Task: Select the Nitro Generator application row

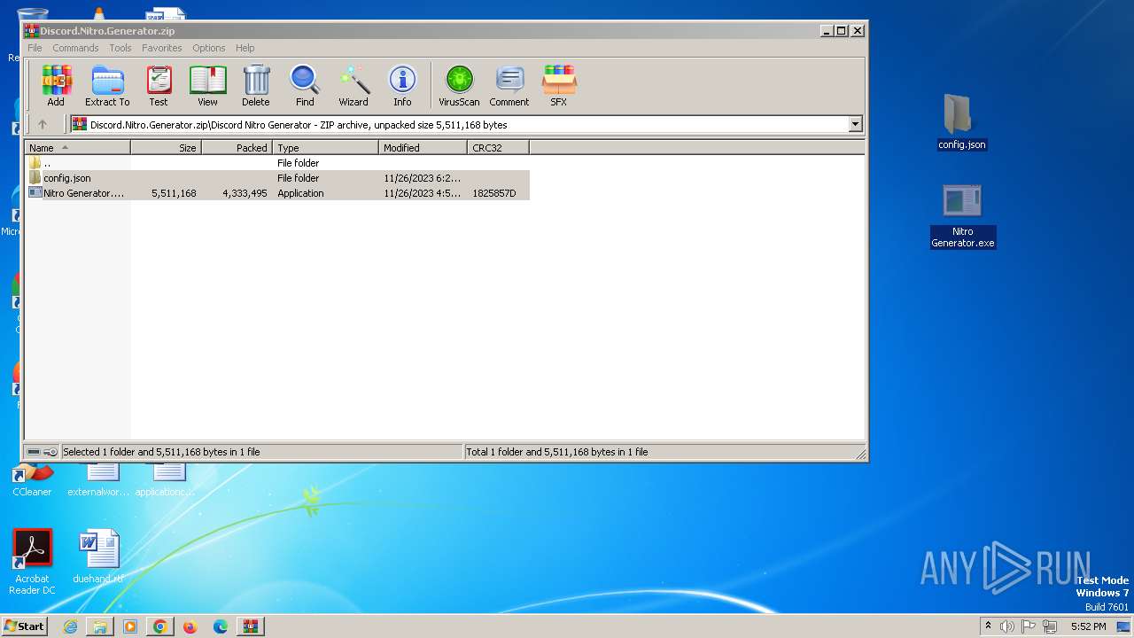Action: click(x=277, y=193)
